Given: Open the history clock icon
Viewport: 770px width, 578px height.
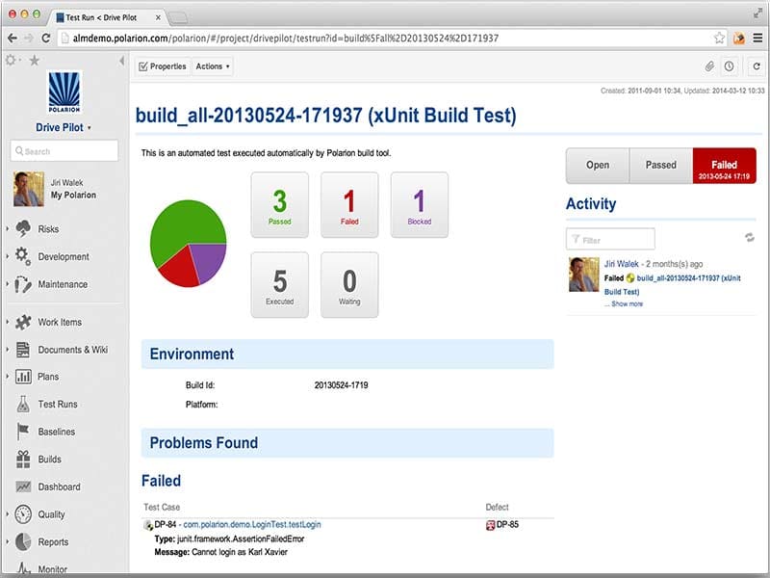Looking at the screenshot, I should point(730,66).
